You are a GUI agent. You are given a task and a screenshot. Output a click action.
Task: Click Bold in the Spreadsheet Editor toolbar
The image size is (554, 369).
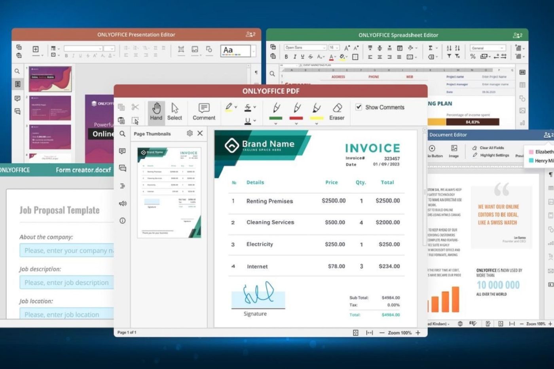click(286, 57)
